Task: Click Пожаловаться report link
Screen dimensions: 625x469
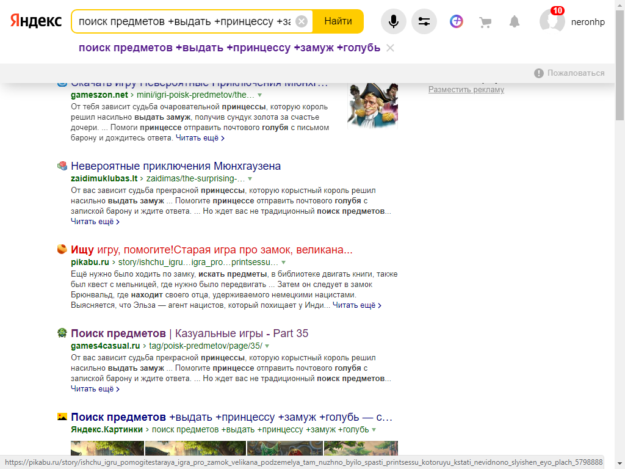Action: point(576,73)
